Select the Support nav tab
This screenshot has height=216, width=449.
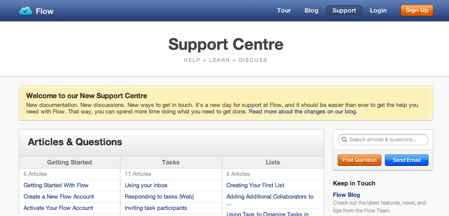(x=344, y=10)
